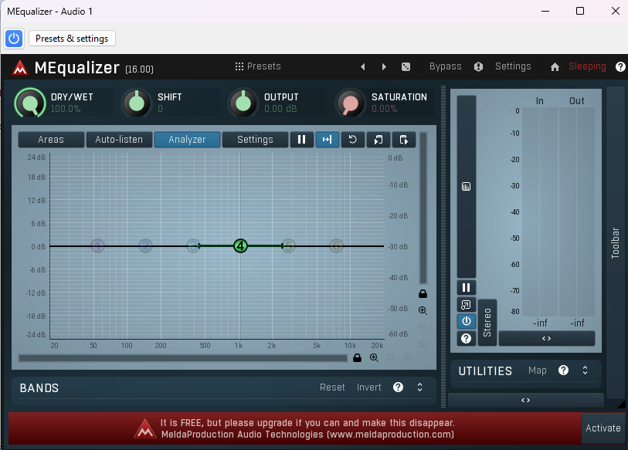Click the lock icon beside the dB scale

point(422,293)
